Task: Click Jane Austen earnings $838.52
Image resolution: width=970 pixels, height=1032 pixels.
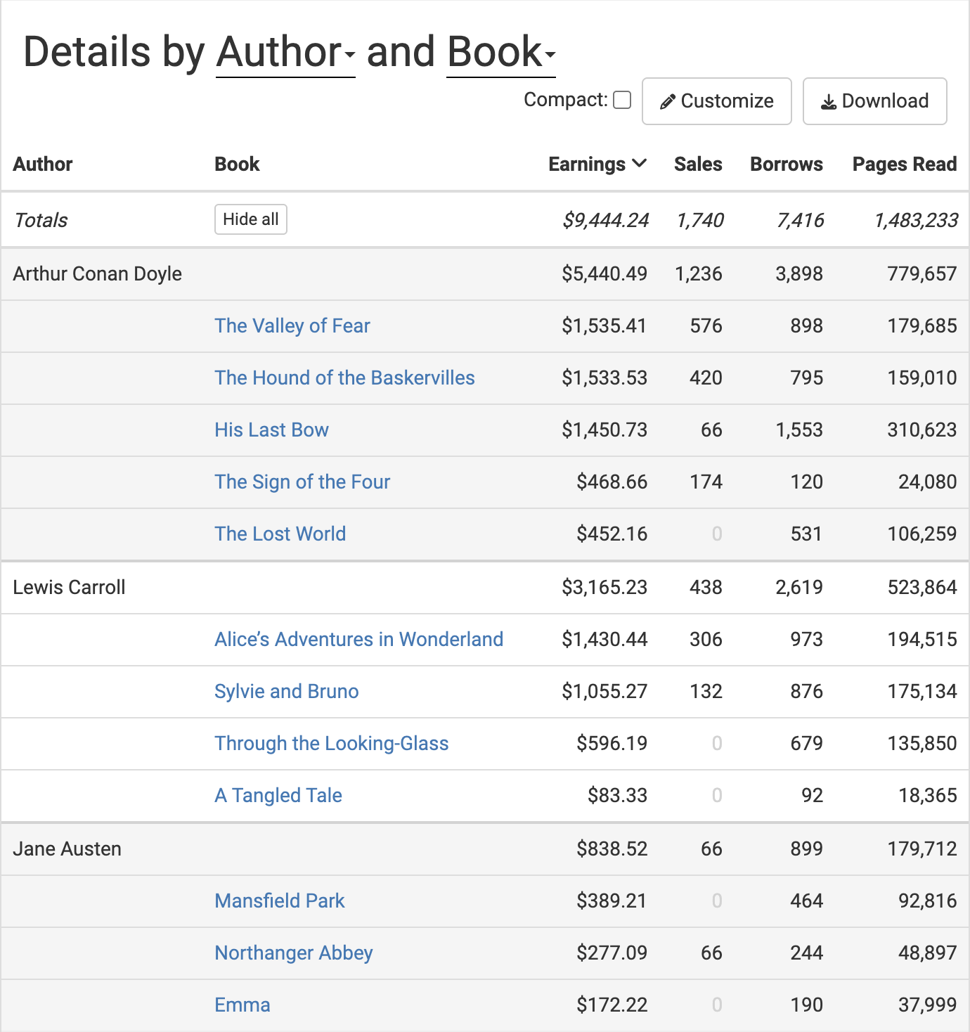Action: click(x=612, y=849)
